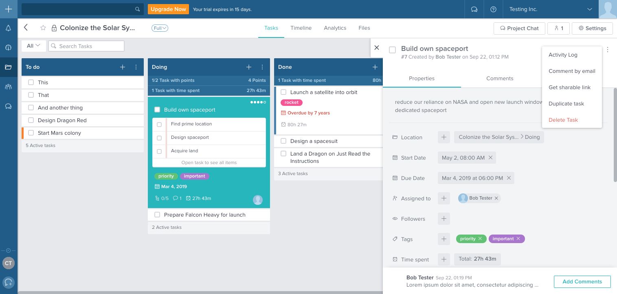Tick the Find prime location subtask checkbox

tap(159, 124)
